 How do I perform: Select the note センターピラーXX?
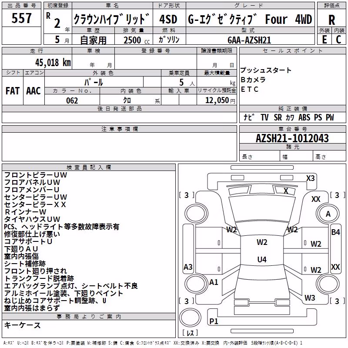click(x=35, y=204)
